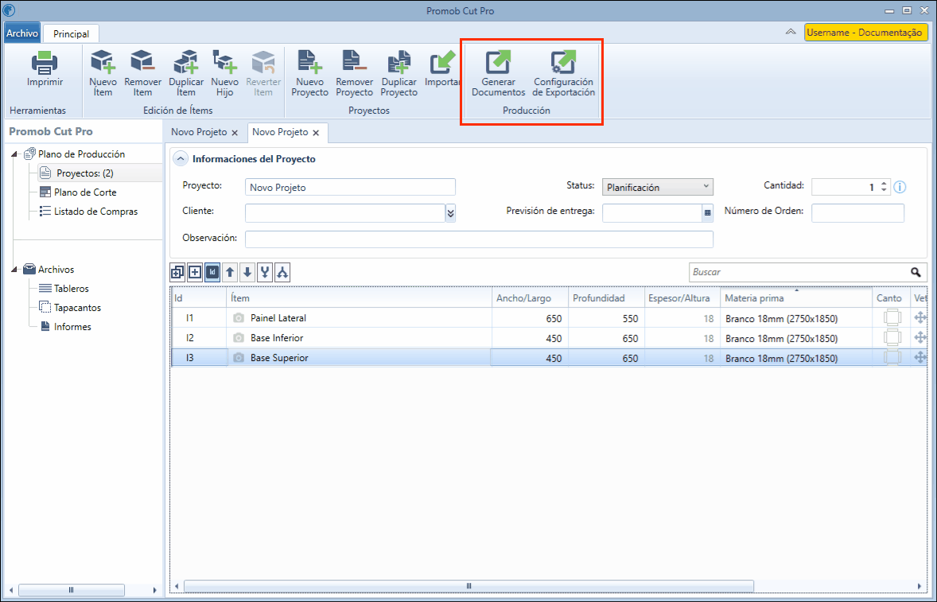Click the Canto edge icon for Base Inferior

click(x=892, y=338)
